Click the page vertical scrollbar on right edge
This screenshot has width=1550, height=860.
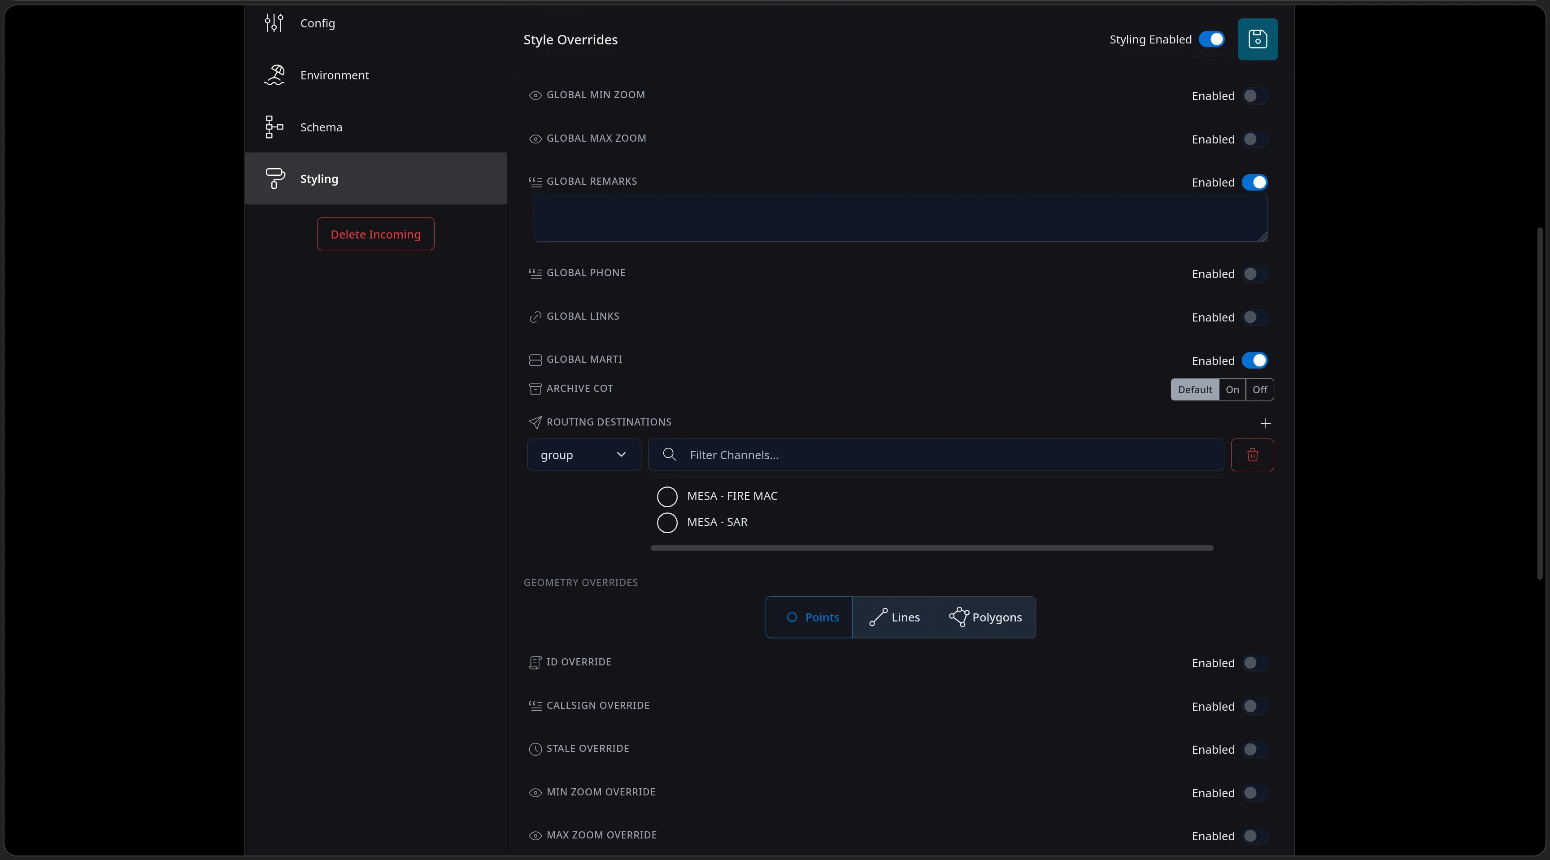point(1540,403)
